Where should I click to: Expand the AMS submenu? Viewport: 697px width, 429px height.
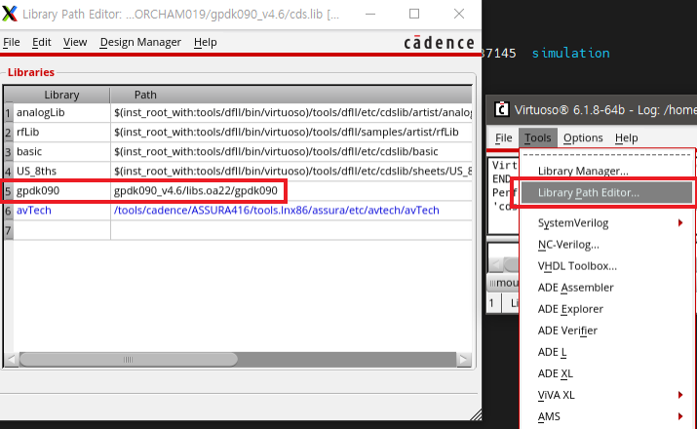coord(606,416)
